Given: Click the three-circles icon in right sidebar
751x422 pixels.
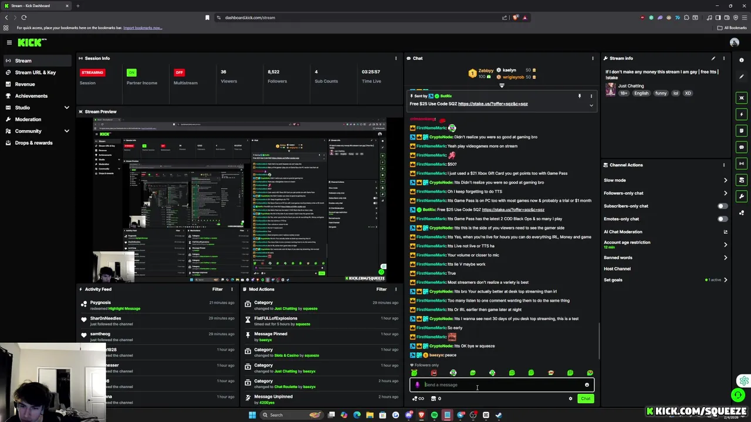Looking at the screenshot, I should pyautogui.click(x=742, y=212).
